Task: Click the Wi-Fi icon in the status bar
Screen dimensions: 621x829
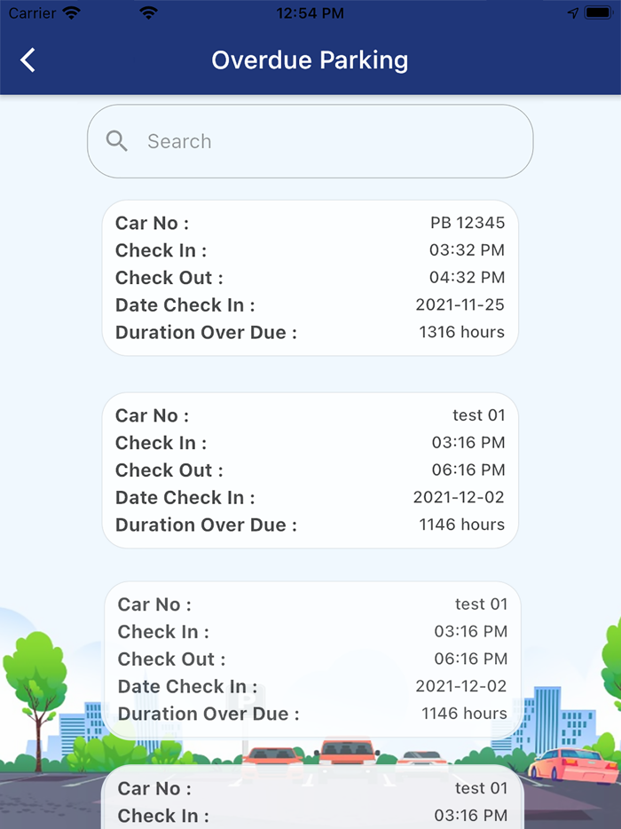Action: [x=149, y=13]
